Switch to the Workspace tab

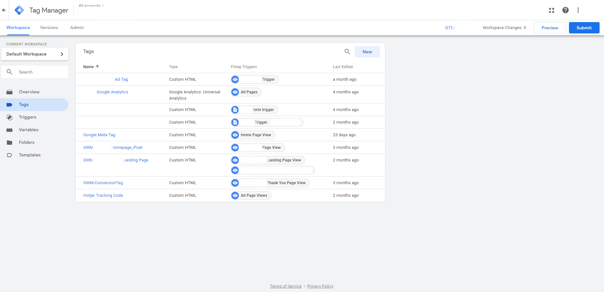click(x=18, y=28)
